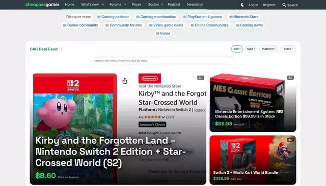Click the PlayStation 4 games link

pyautogui.click(x=203, y=17)
